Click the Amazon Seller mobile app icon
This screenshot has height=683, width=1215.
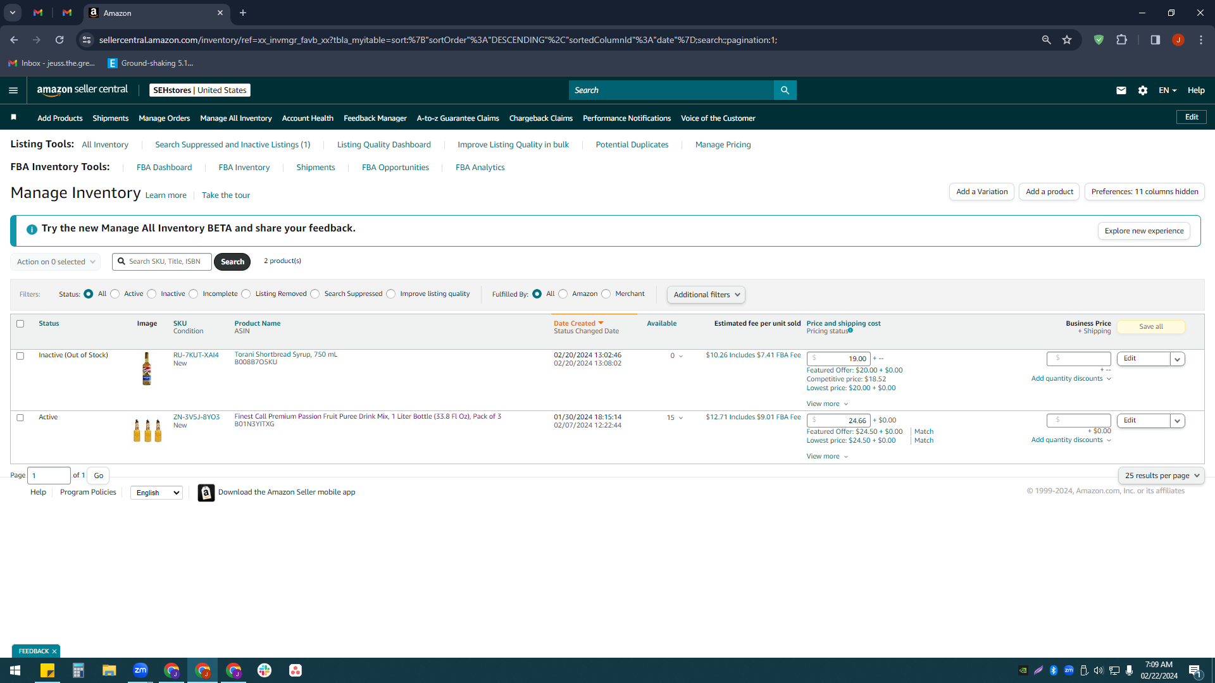click(206, 493)
